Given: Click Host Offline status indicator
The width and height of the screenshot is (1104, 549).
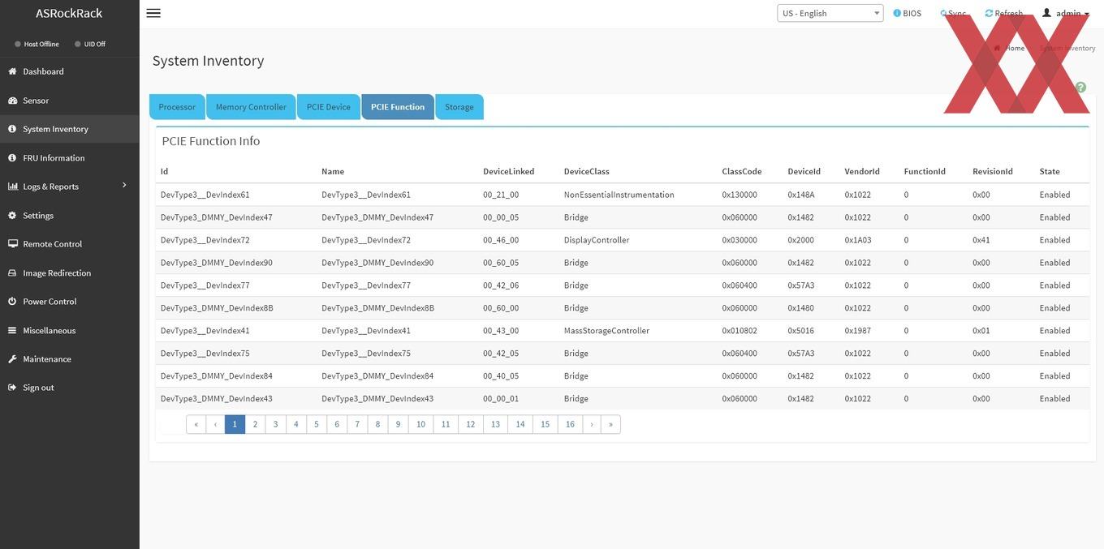Looking at the screenshot, I should 37,44.
